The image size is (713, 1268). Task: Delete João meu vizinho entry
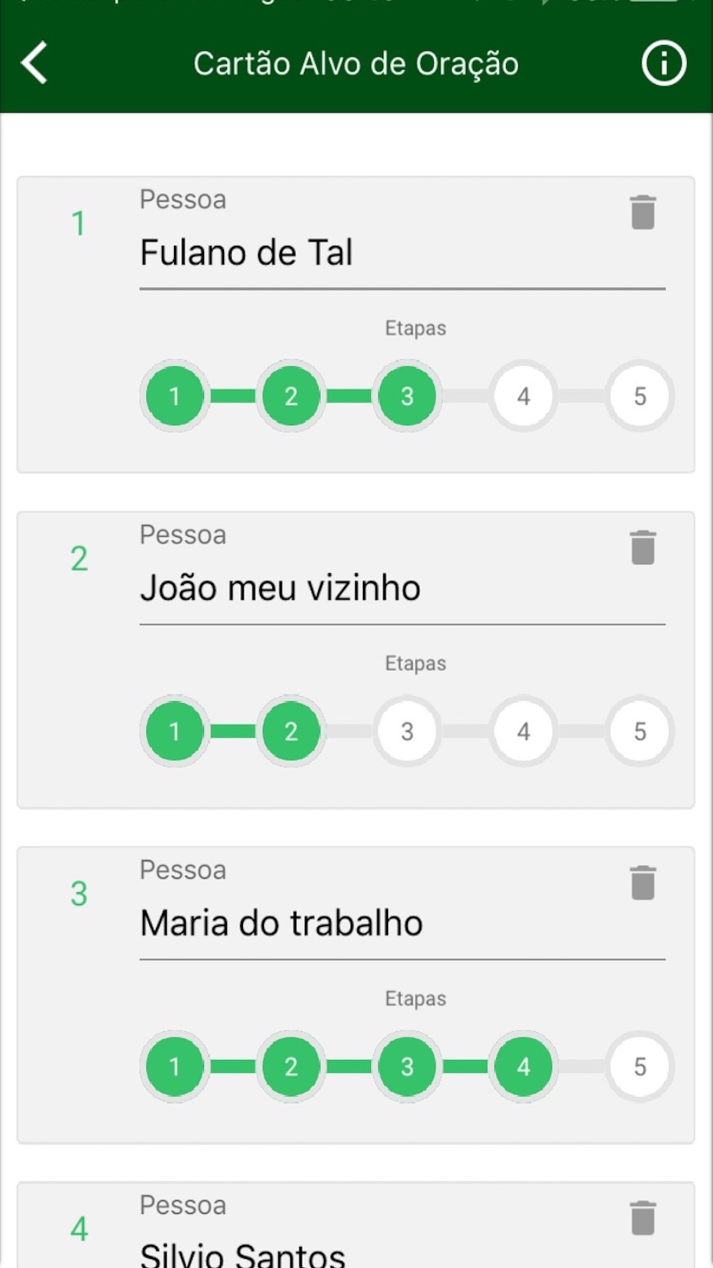tap(642, 548)
